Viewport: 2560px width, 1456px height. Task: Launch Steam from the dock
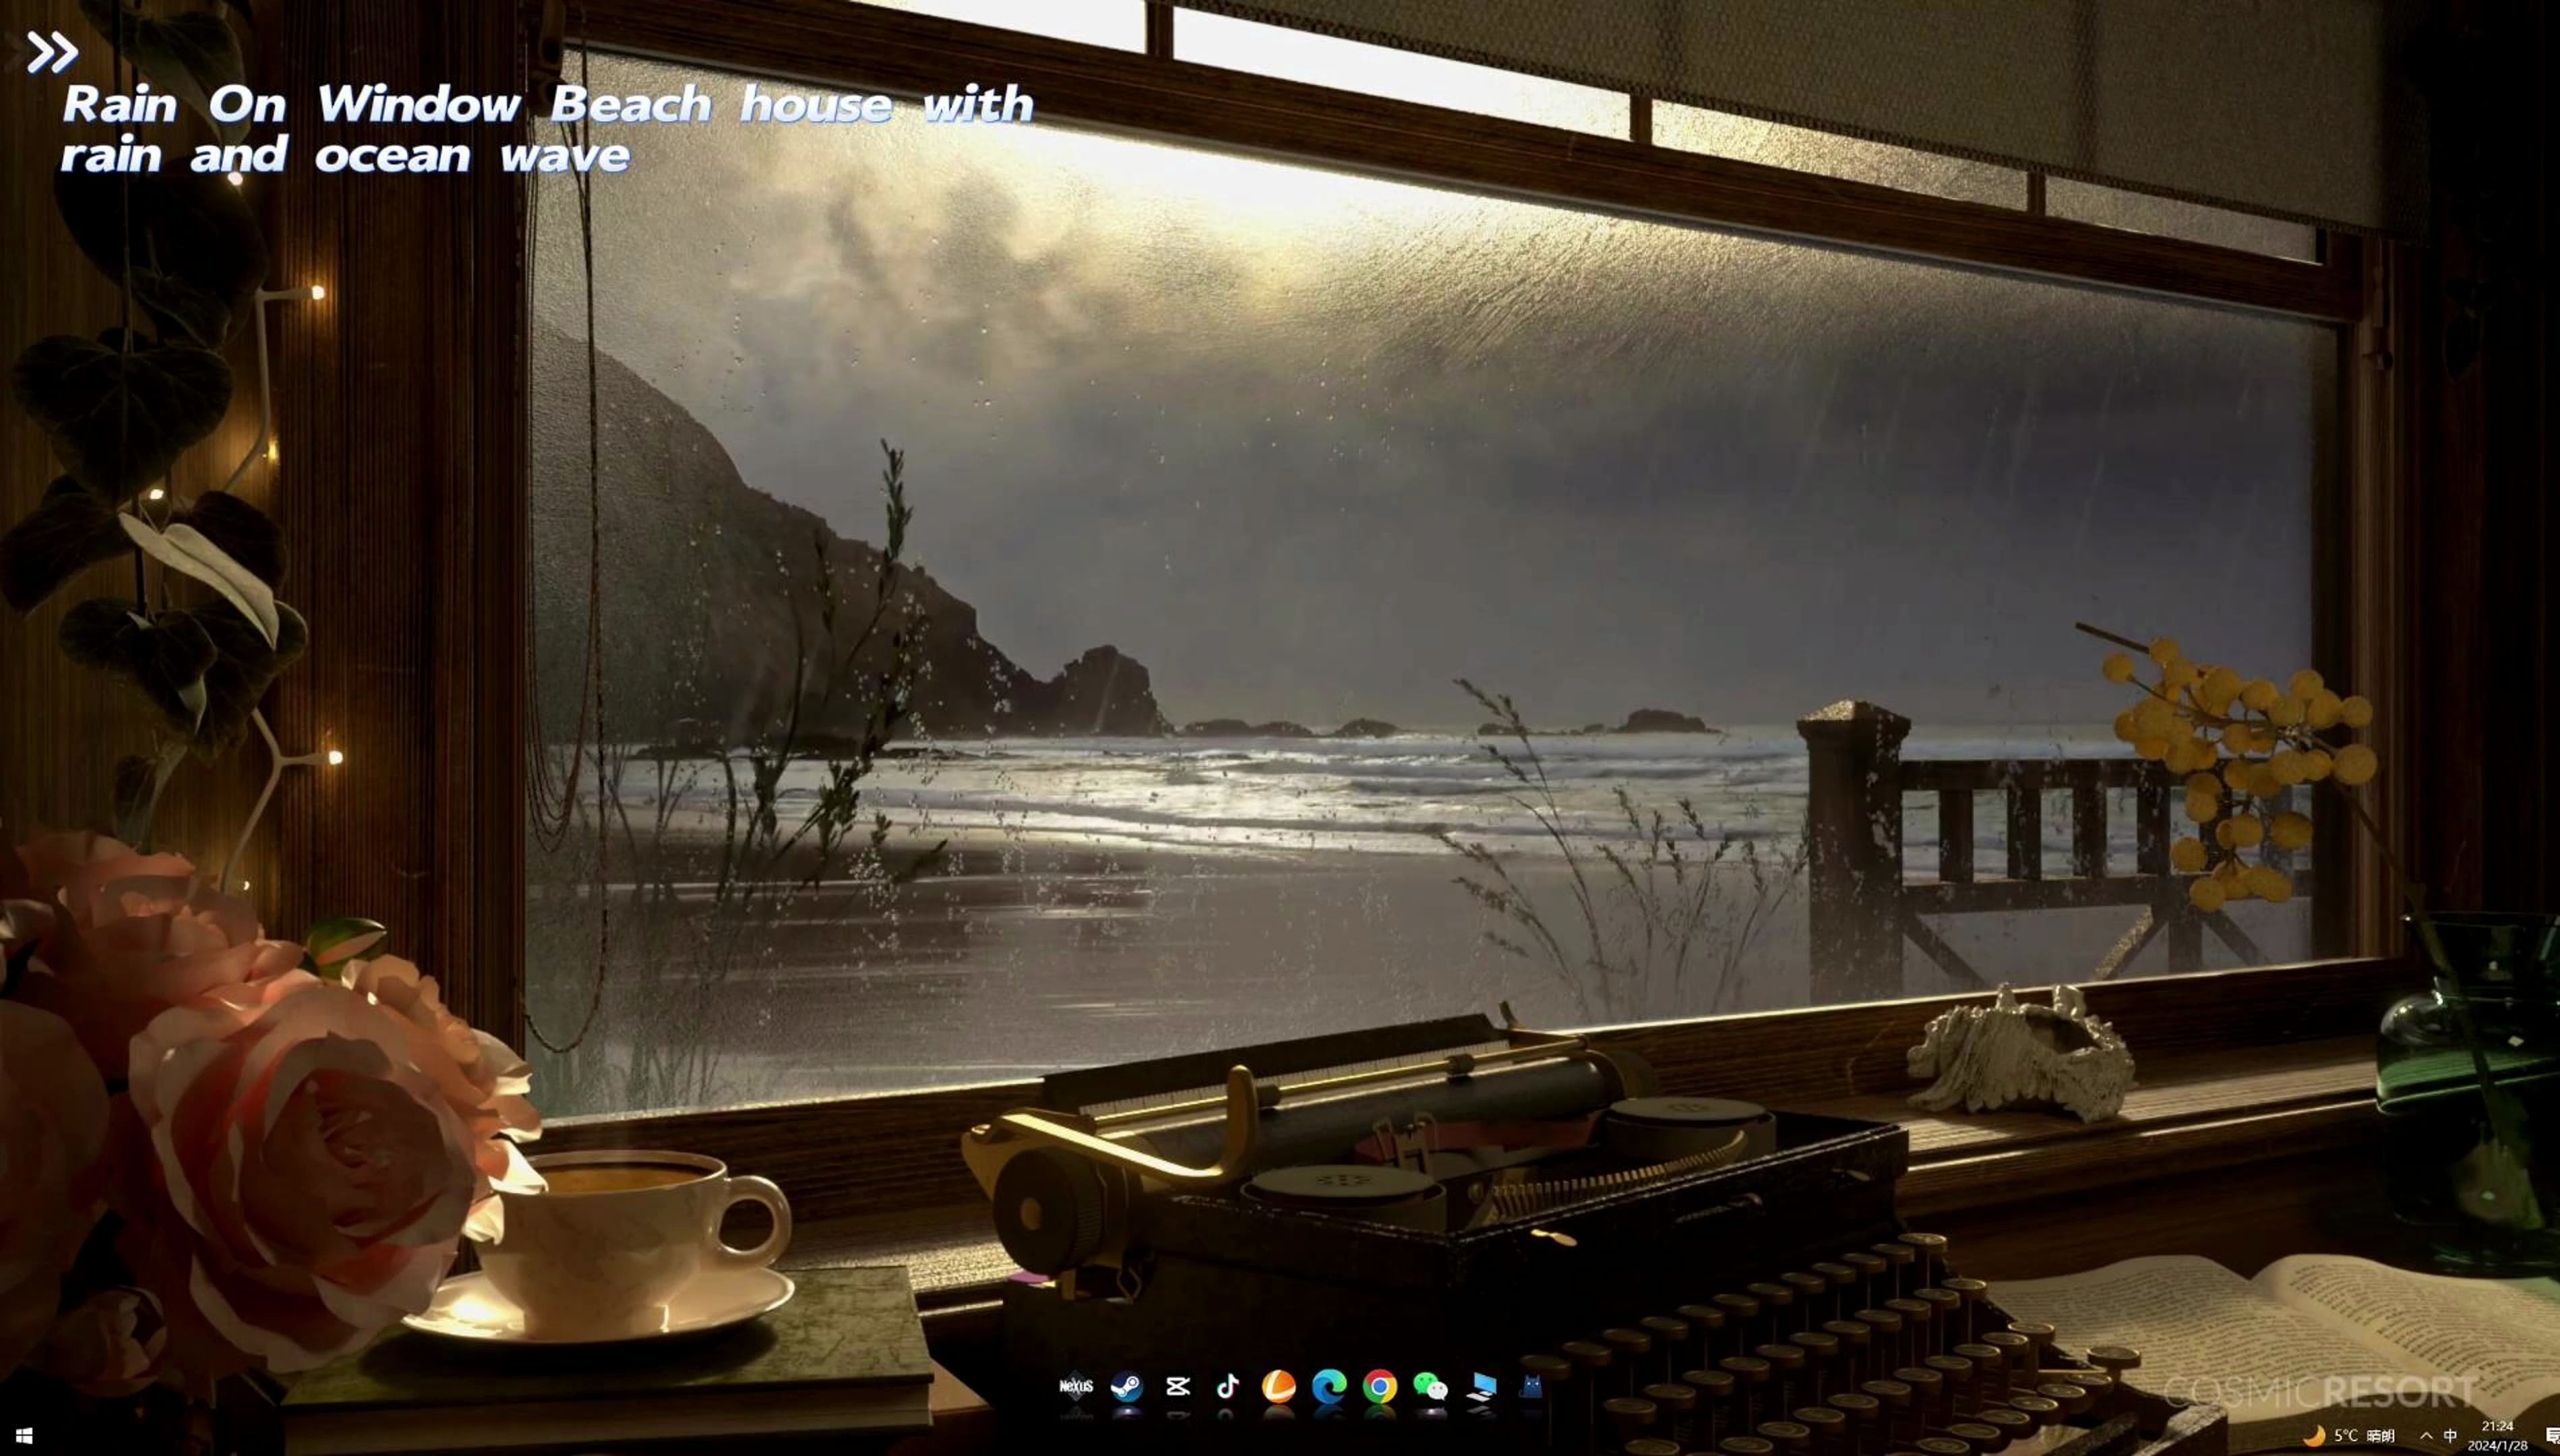click(1126, 1386)
